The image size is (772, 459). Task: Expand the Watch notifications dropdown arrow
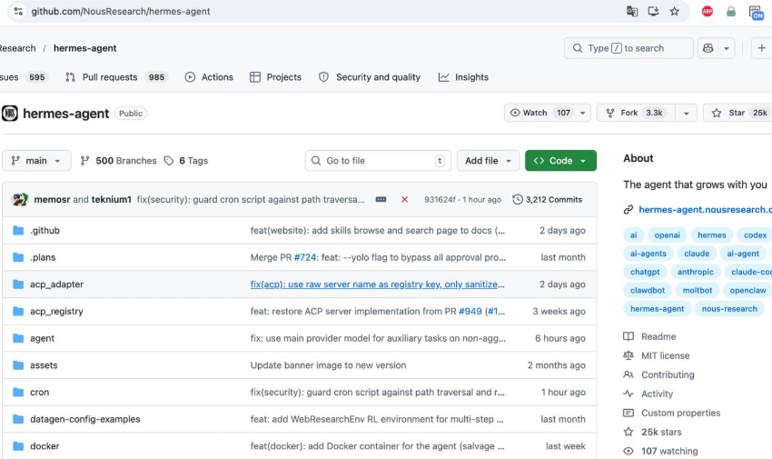pos(582,113)
